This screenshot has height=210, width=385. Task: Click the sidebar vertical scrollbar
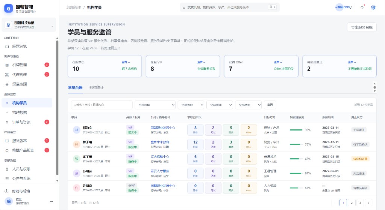click(57, 108)
